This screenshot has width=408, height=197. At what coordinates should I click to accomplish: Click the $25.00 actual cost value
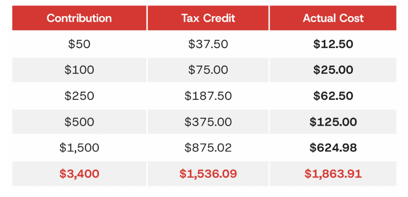333,70
